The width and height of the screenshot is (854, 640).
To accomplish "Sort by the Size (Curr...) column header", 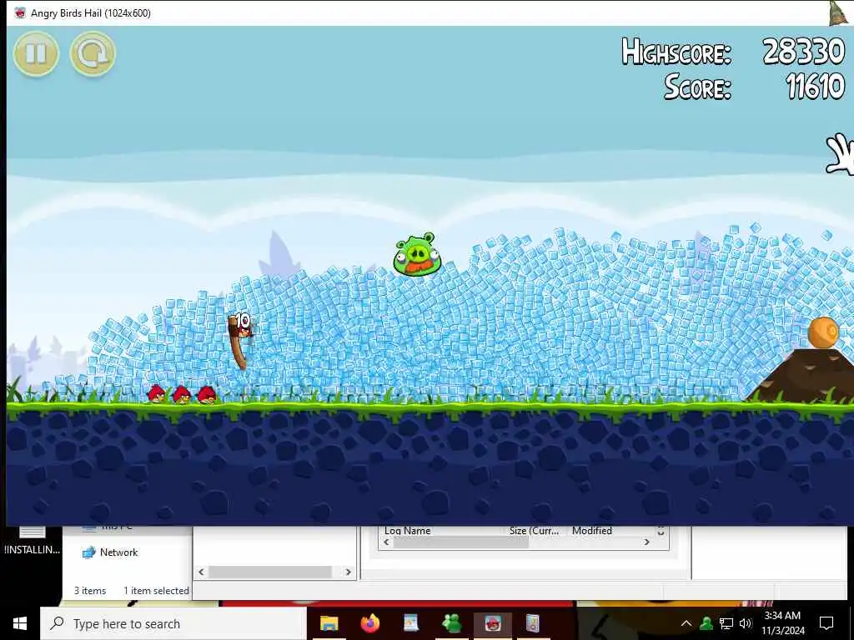I will (x=535, y=531).
